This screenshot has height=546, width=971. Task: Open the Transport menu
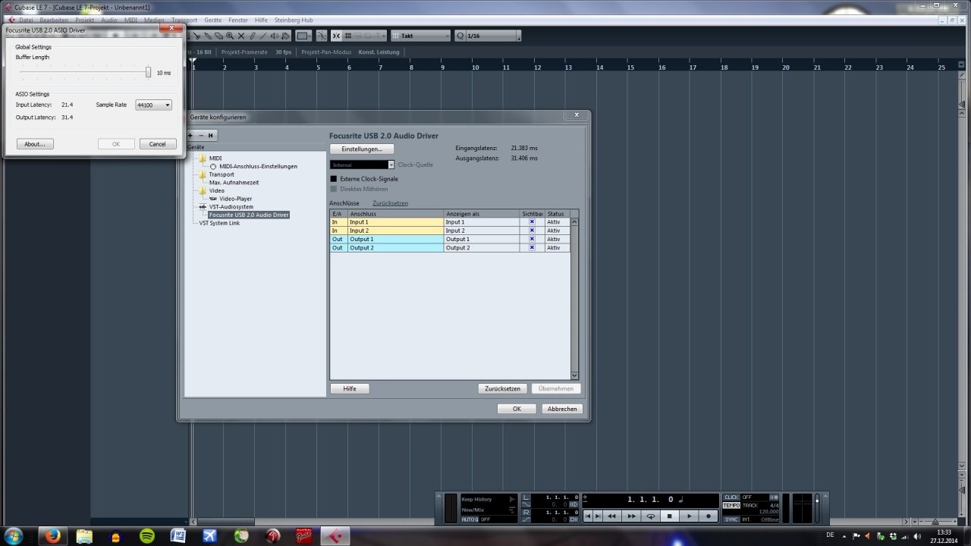pos(184,20)
